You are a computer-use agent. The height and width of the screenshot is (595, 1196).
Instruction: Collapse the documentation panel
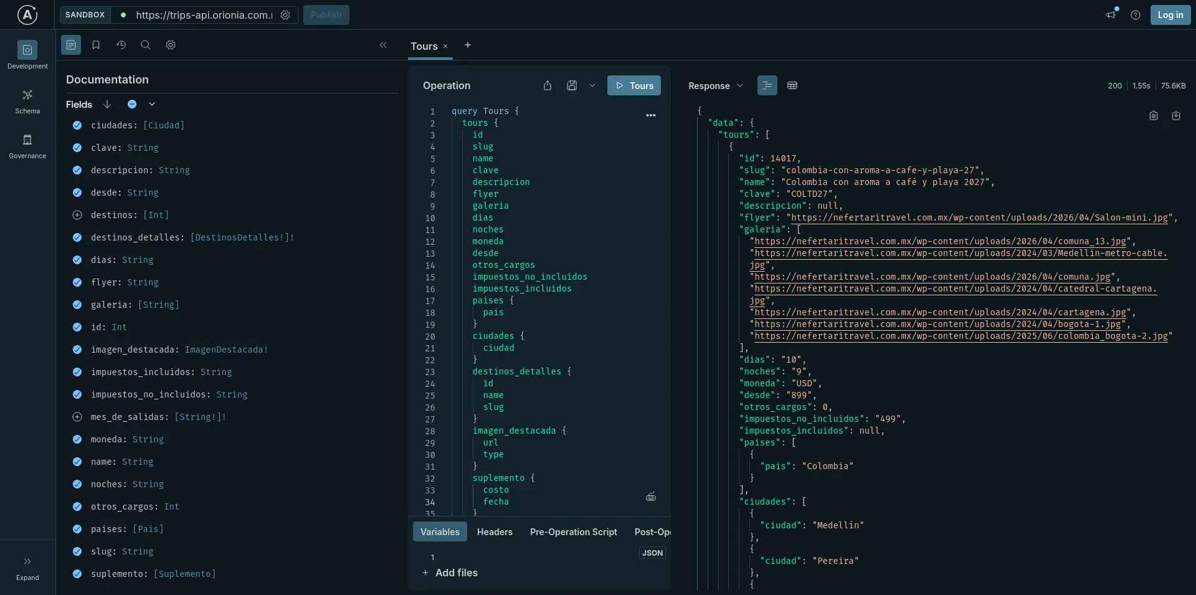pyautogui.click(x=383, y=45)
